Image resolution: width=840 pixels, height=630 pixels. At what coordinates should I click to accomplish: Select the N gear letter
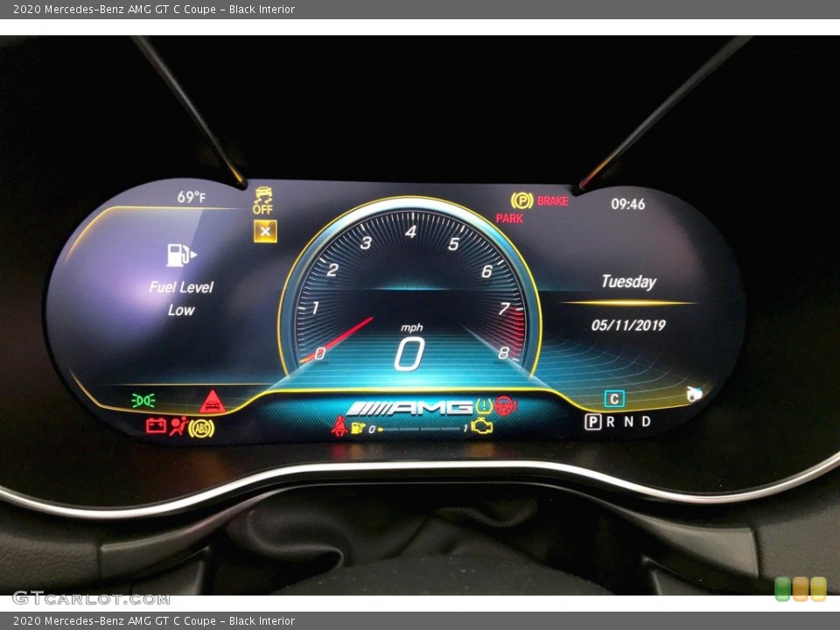pyautogui.click(x=629, y=422)
